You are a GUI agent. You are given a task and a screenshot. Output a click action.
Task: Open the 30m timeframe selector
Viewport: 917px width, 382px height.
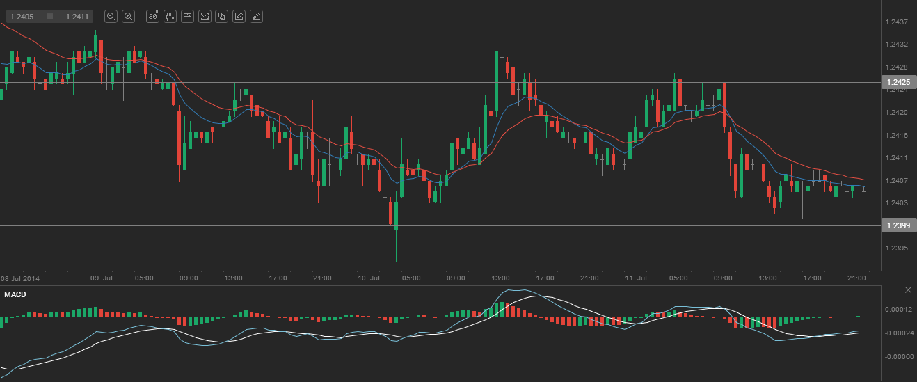[152, 16]
